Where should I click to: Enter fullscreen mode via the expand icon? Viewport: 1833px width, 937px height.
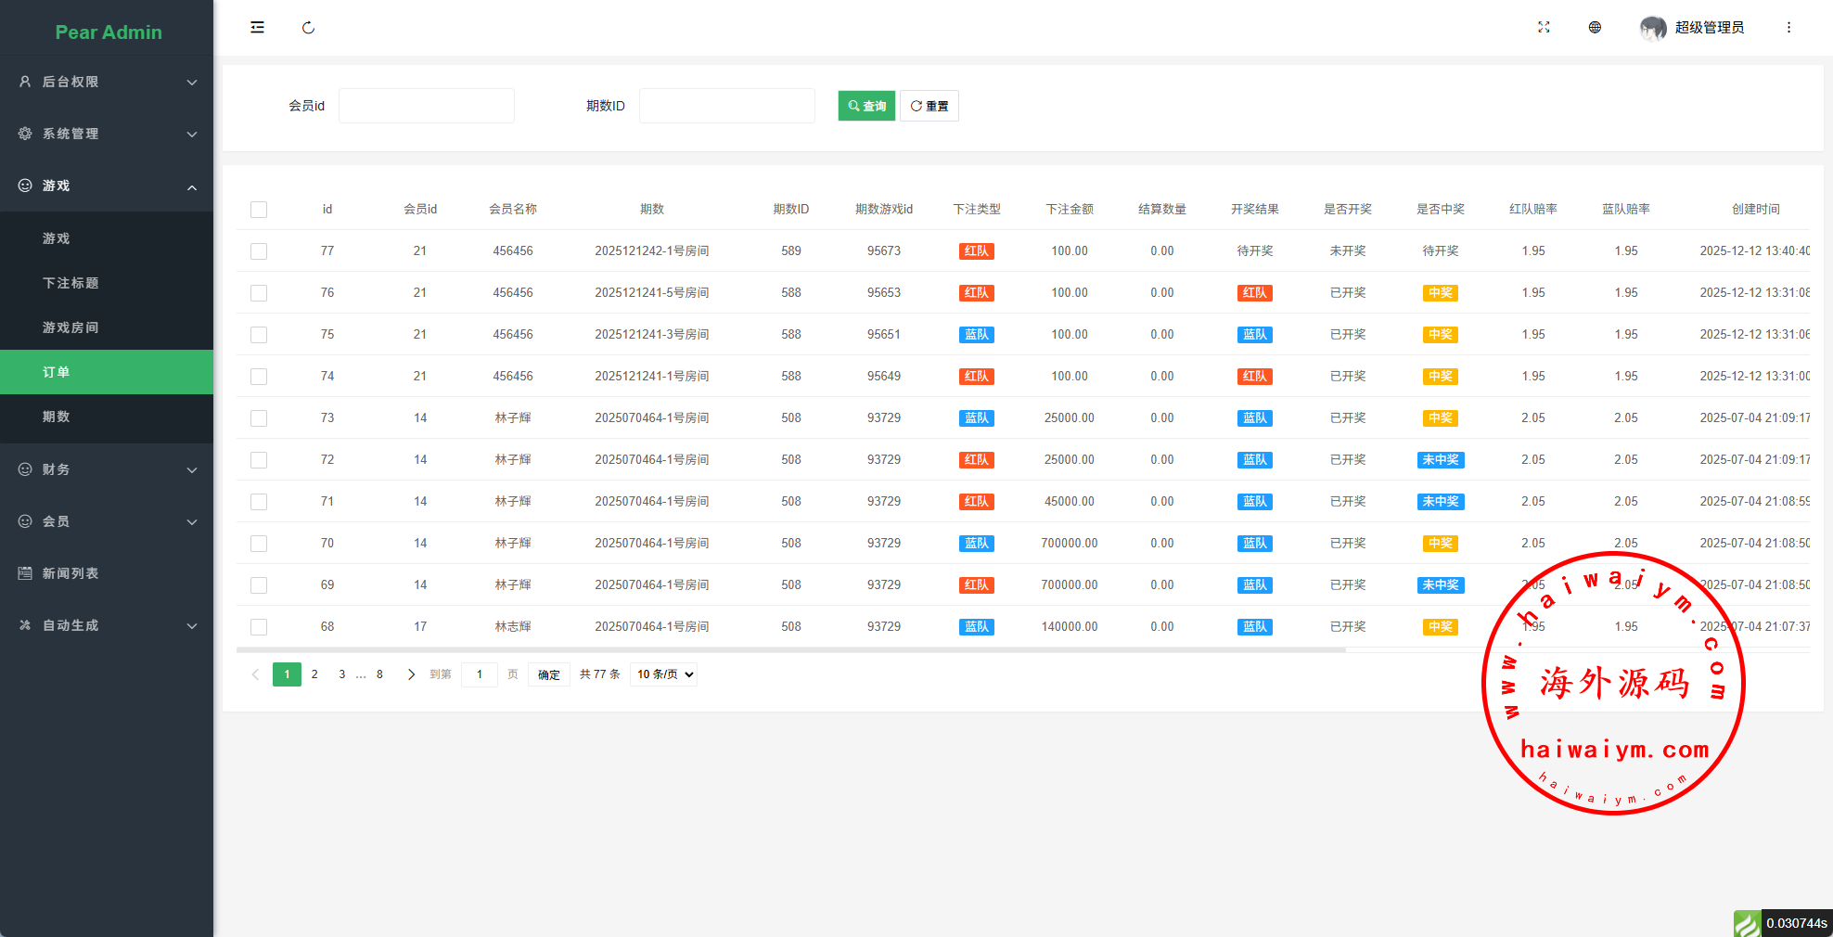point(1544,28)
